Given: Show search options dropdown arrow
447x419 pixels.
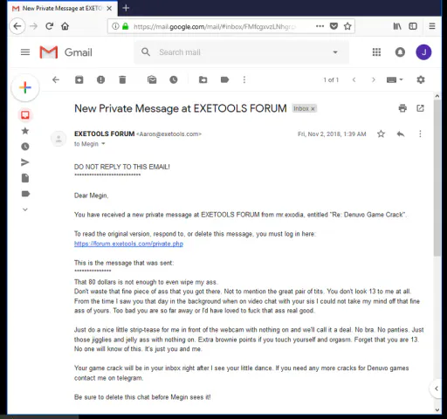Looking at the screenshot, I should (335, 52).
